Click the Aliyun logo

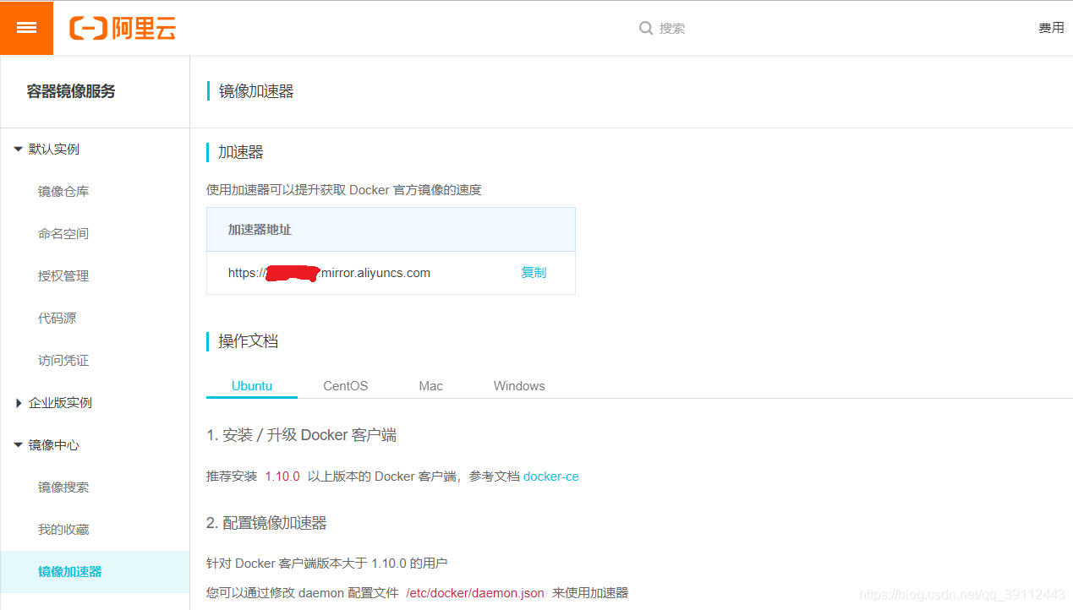pyautogui.click(x=123, y=28)
